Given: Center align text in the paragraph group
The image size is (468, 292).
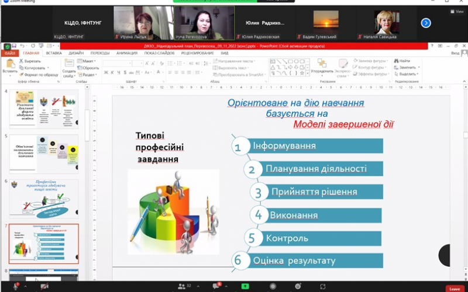Looking at the screenshot, I should click(176, 72).
